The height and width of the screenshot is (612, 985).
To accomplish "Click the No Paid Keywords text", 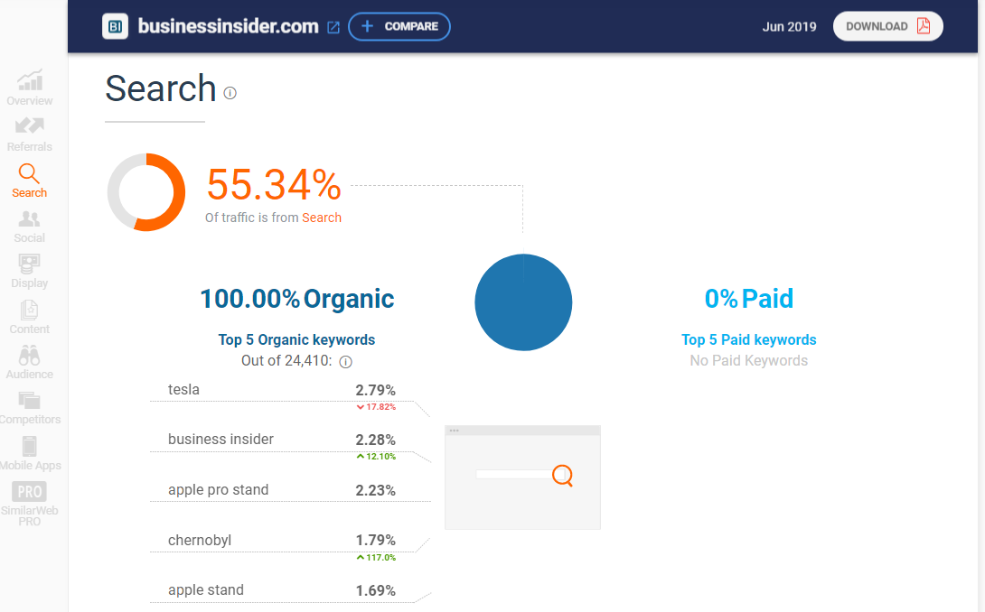I will 749,361.
